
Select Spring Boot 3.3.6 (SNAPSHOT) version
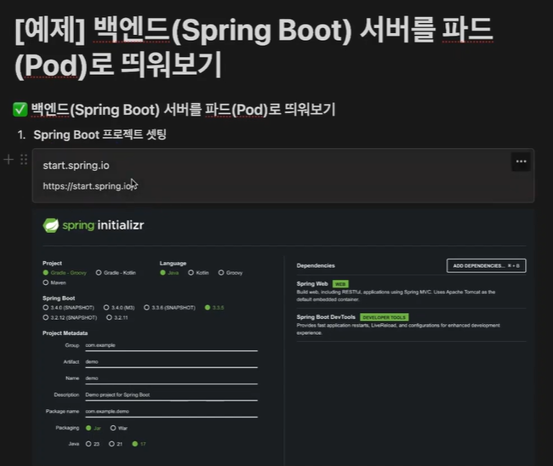coord(169,308)
